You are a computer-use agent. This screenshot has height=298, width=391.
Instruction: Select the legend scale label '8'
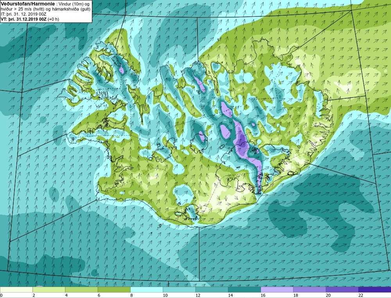[x=131, y=296]
